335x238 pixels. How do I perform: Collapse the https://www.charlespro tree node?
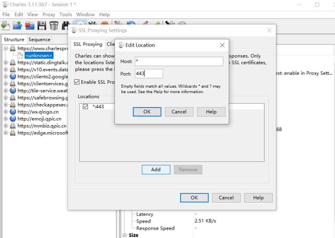tap(6, 48)
